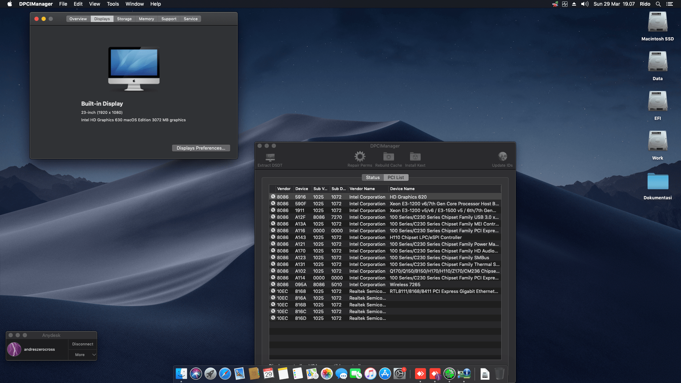Viewport: 681px width, 383px height.
Task: Click the date and time in menu bar
Action: point(614,4)
